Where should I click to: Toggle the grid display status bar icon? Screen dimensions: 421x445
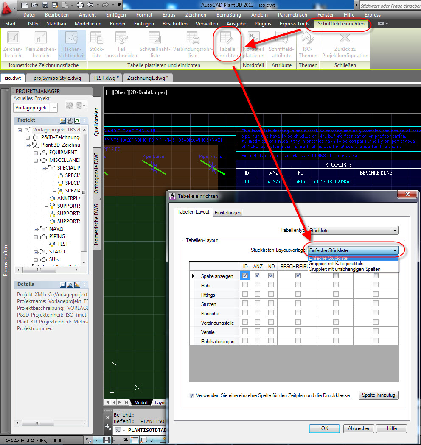click(x=107, y=440)
